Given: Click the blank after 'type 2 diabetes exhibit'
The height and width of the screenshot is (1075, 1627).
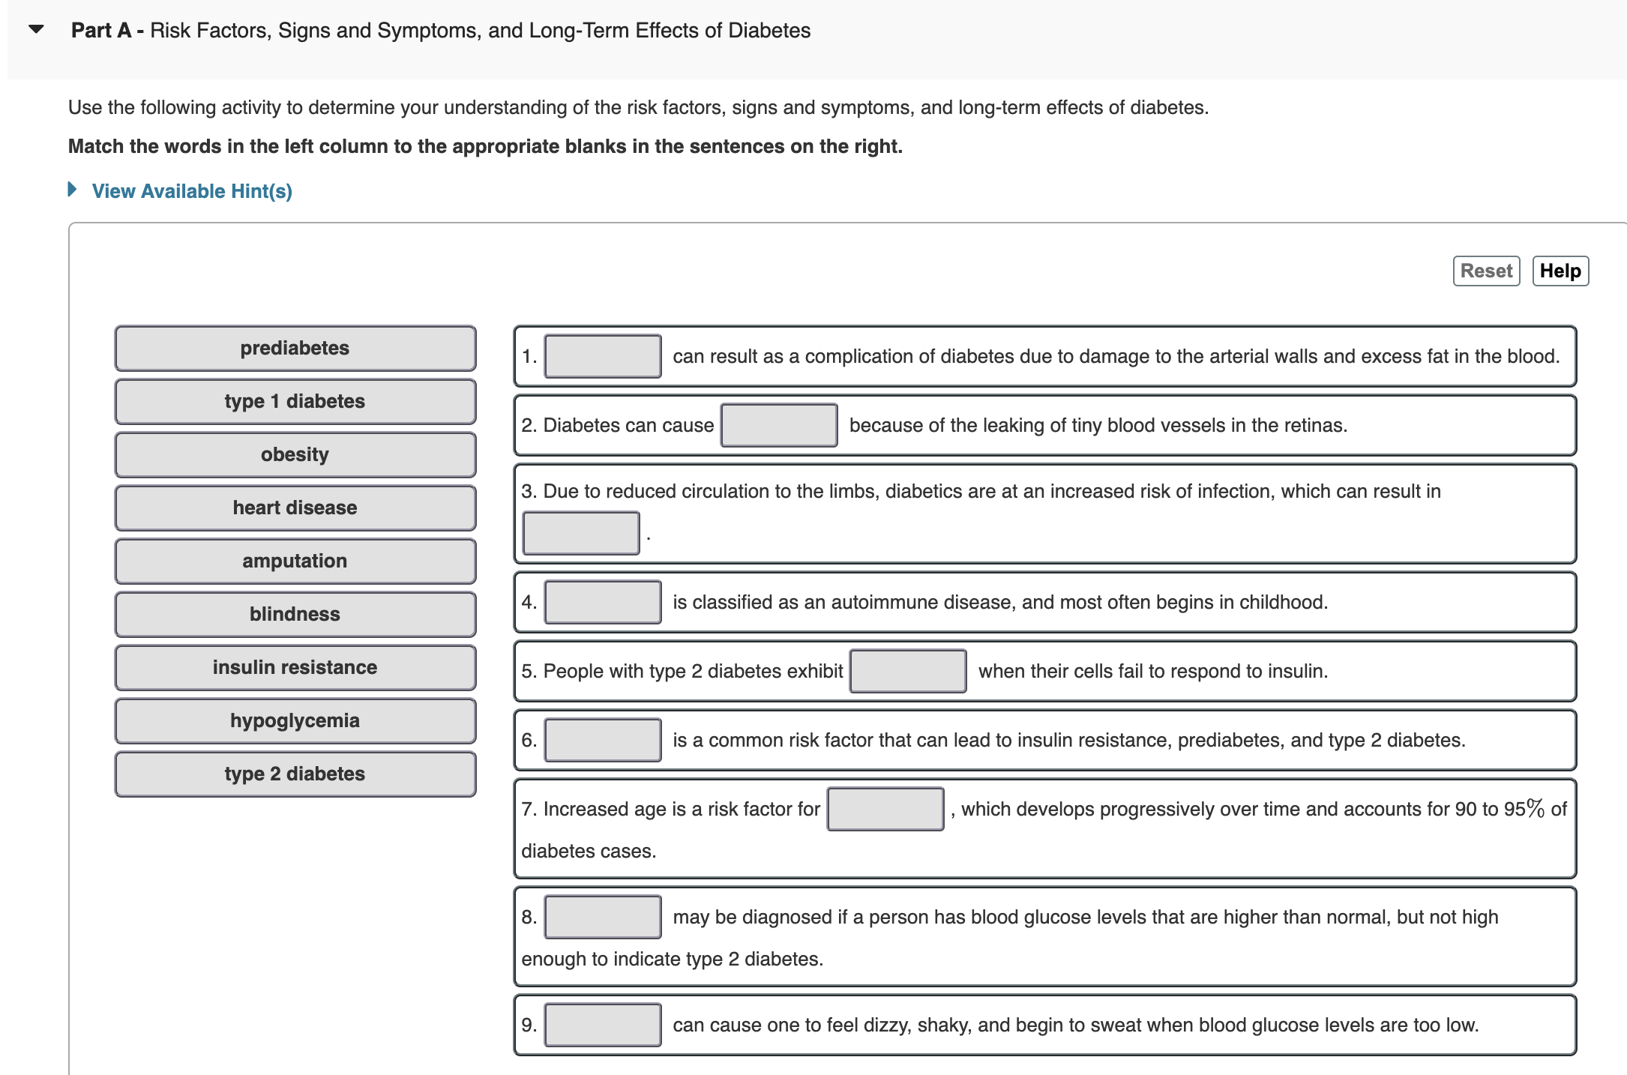Looking at the screenshot, I should [x=908, y=672].
